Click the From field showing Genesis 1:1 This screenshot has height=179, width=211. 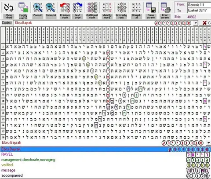click(199, 5)
